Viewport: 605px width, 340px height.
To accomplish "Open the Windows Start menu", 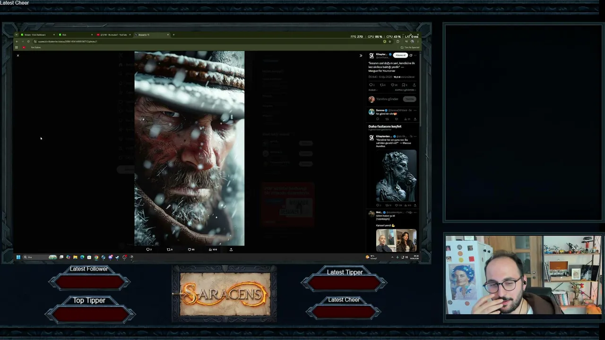I will tap(18, 257).
